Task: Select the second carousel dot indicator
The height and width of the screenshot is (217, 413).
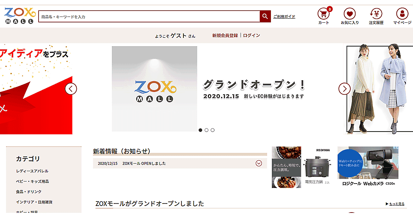Action: click(x=206, y=130)
